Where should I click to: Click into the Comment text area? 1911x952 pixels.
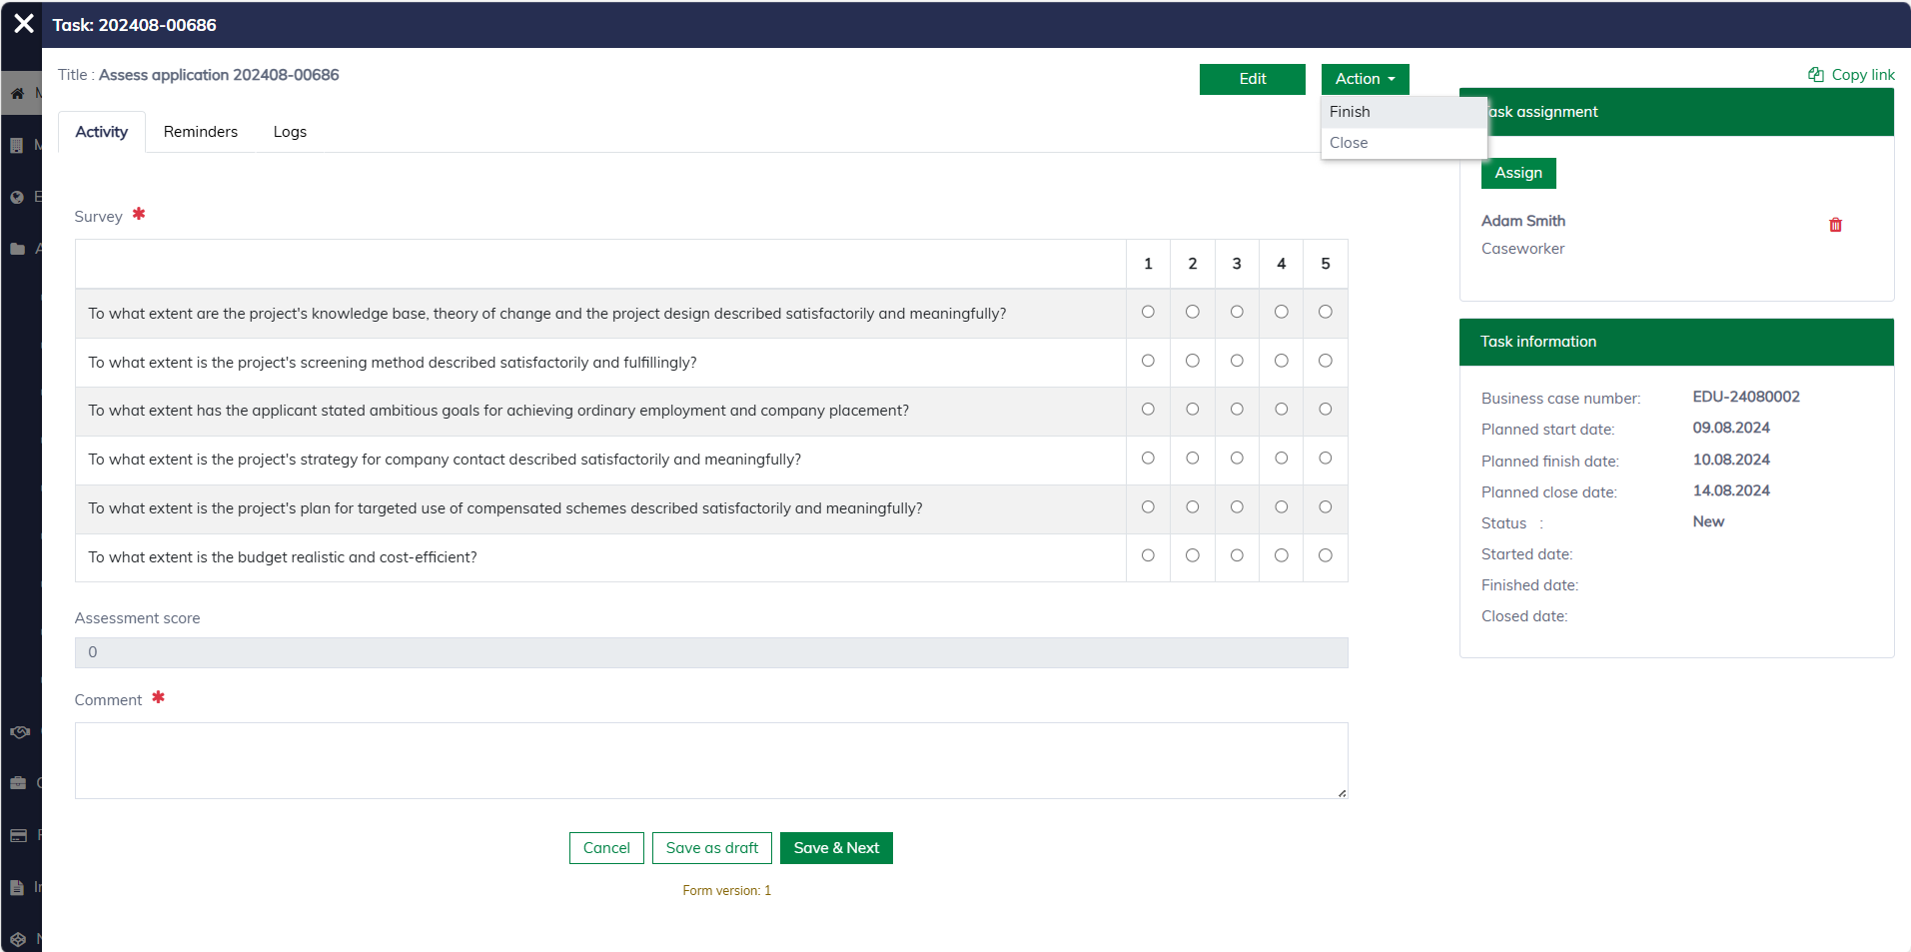(710, 760)
